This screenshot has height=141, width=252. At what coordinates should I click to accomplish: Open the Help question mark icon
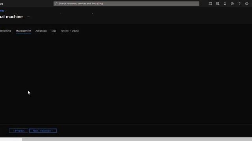[x=239, y=4]
